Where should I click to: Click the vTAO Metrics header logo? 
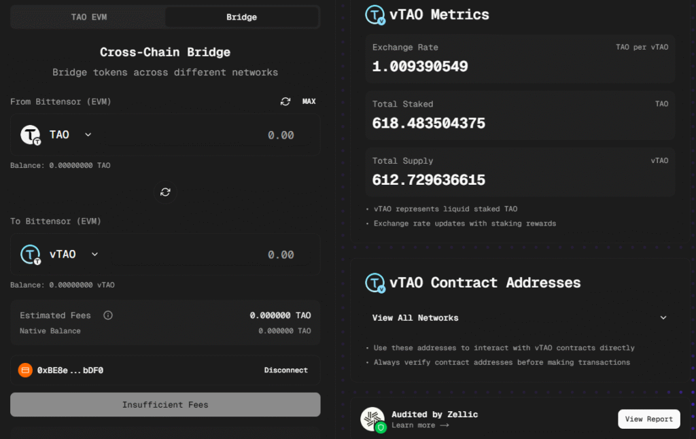coord(375,15)
